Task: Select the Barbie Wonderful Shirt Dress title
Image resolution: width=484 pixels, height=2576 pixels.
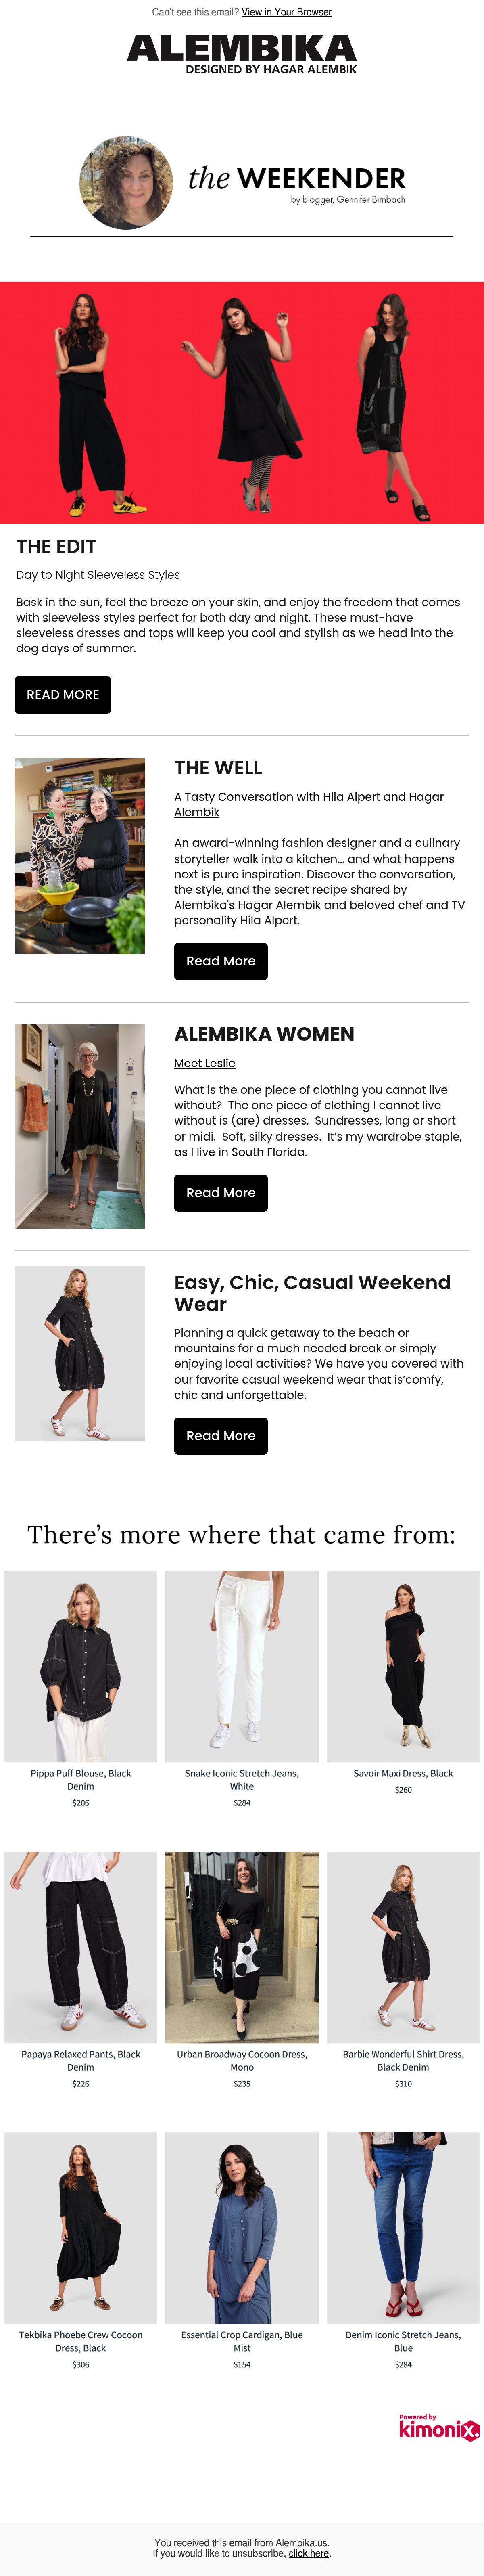Action: tap(403, 2060)
